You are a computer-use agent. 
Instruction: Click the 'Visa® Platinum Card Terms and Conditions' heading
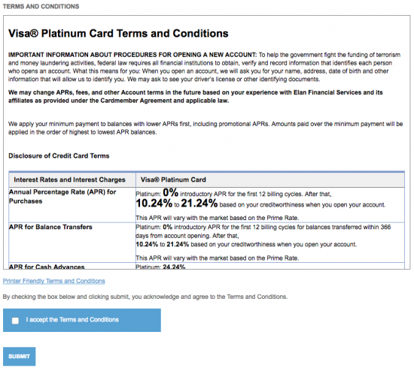pos(118,34)
